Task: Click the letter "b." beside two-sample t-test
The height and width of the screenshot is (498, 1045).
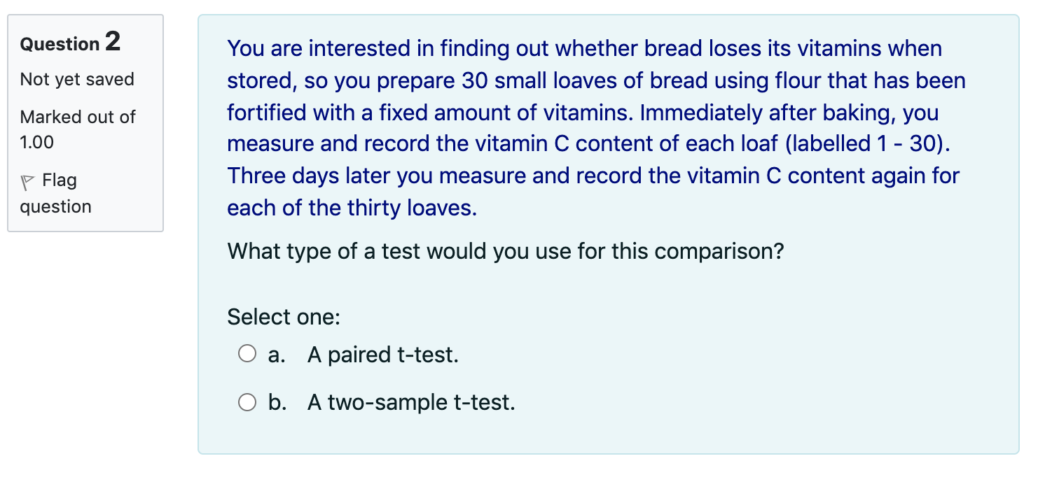Action: point(276,403)
